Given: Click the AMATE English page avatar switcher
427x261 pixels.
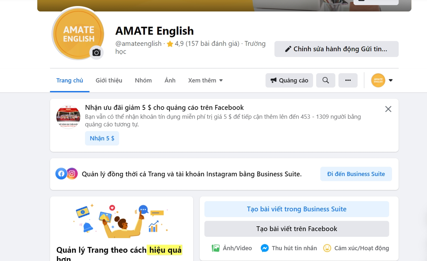Looking at the screenshot, I should pos(378,80).
